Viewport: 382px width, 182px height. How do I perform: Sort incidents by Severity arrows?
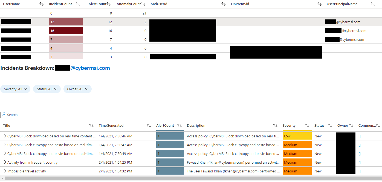[307, 126]
